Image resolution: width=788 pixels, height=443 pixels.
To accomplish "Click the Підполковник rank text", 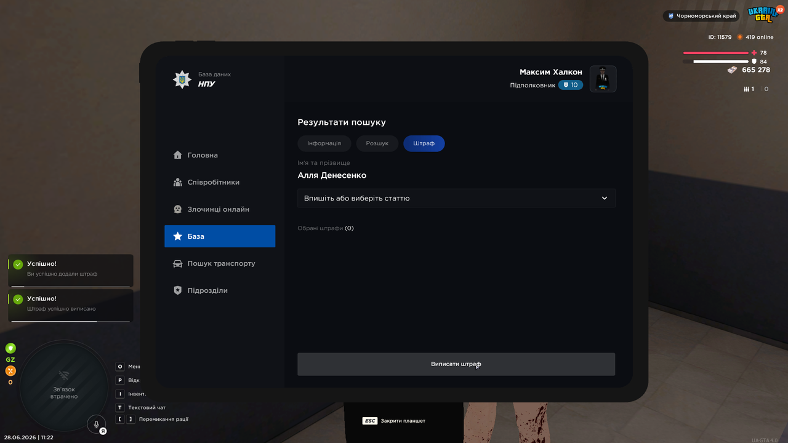I will 533,85.
